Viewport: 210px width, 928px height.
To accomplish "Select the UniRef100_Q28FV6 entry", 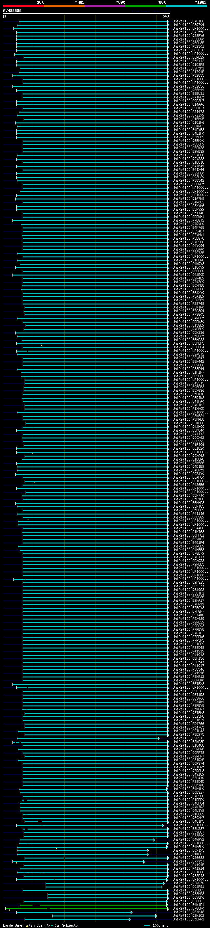I will [188, 36].
